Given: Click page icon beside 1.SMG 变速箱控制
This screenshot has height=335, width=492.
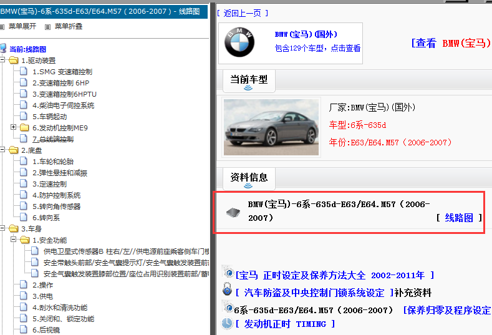Looking at the screenshot, I should (x=24, y=71).
